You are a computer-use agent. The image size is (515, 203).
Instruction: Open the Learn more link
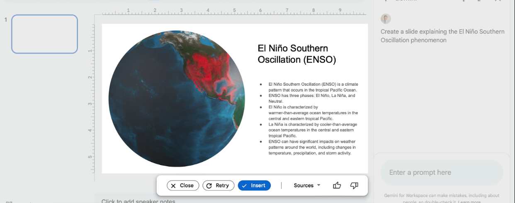(x=469, y=202)
